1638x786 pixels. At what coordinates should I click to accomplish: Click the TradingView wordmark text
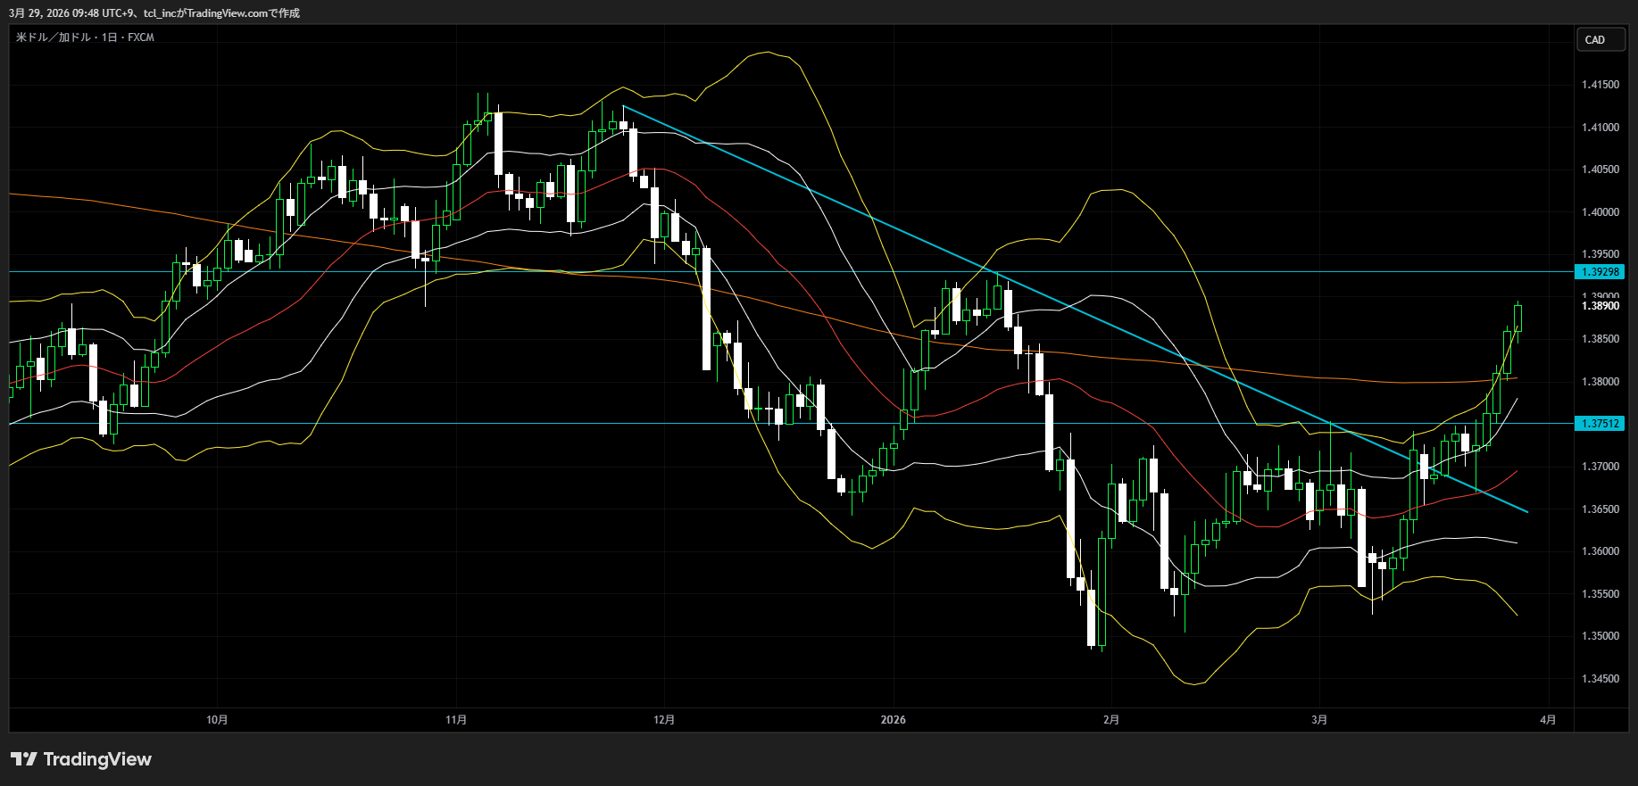point(97,759)
